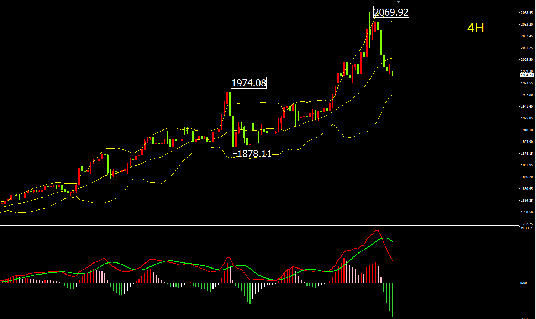Click the 1910.10 price axis value
The image size is (536, 319).
(527, 130)
